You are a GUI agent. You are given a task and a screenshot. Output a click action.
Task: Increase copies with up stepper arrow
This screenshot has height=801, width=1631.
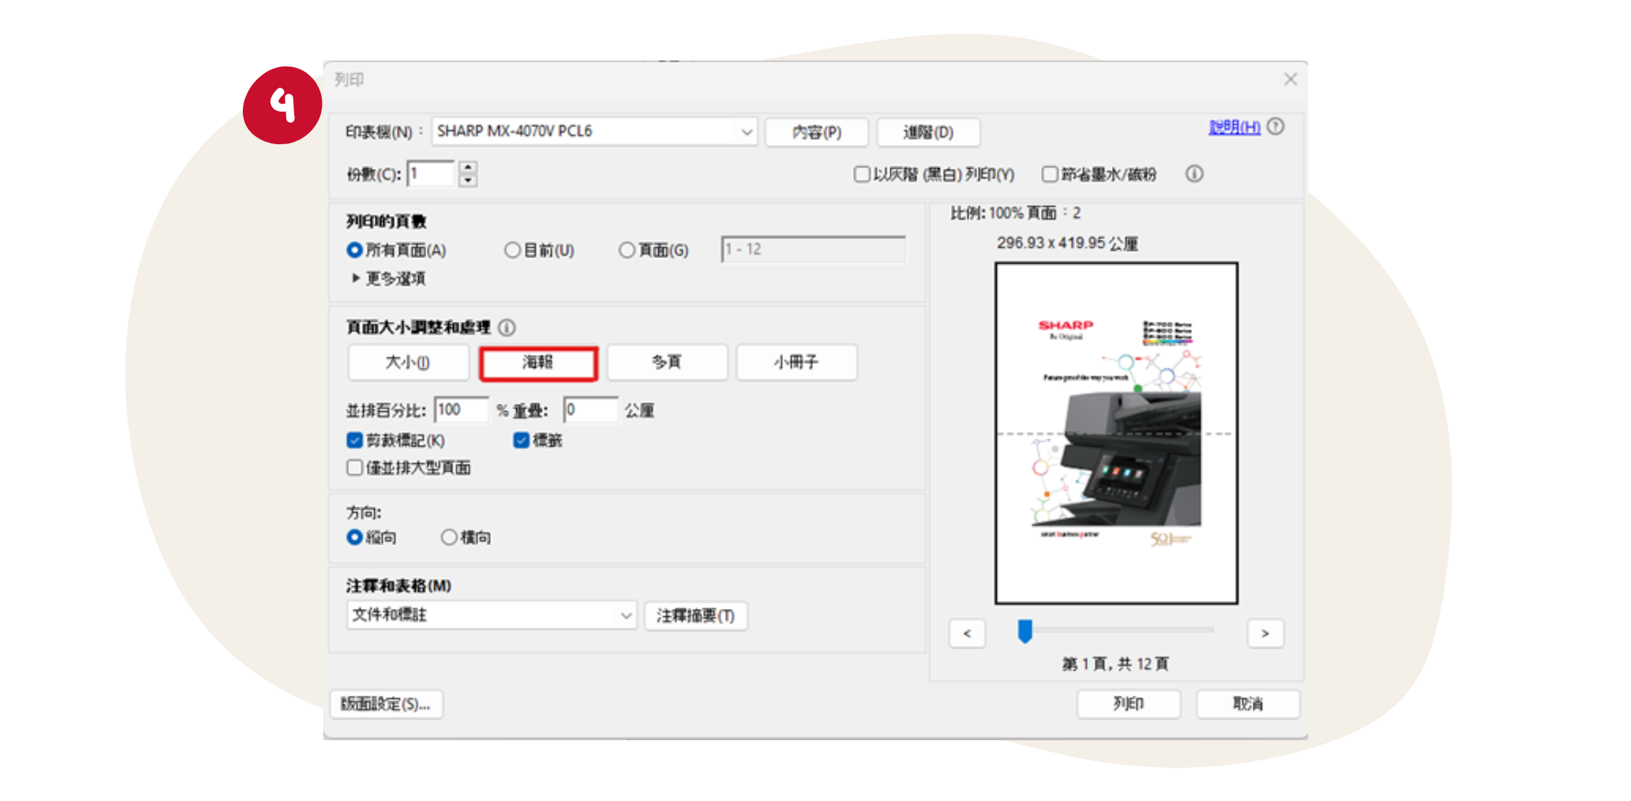468,167
